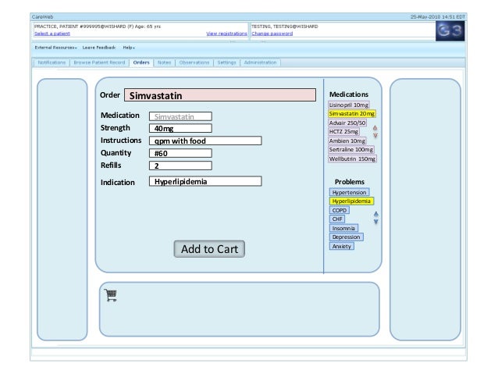Choose Sertraline 100mg from medications
The height and width of the screenshot is (374, 498).
coord(350,149)
